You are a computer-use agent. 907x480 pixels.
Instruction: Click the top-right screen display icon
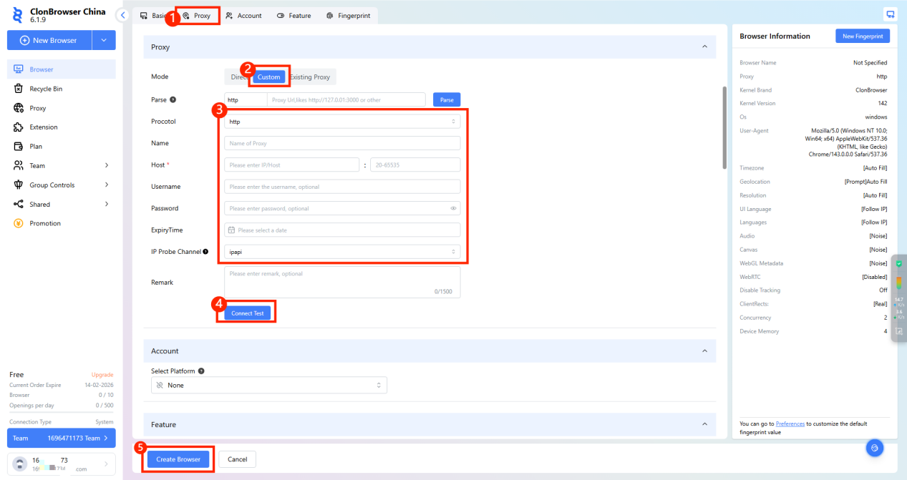tap(890, 14)
